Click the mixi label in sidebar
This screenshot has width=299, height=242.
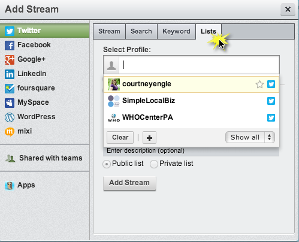(x=25, y=131)
